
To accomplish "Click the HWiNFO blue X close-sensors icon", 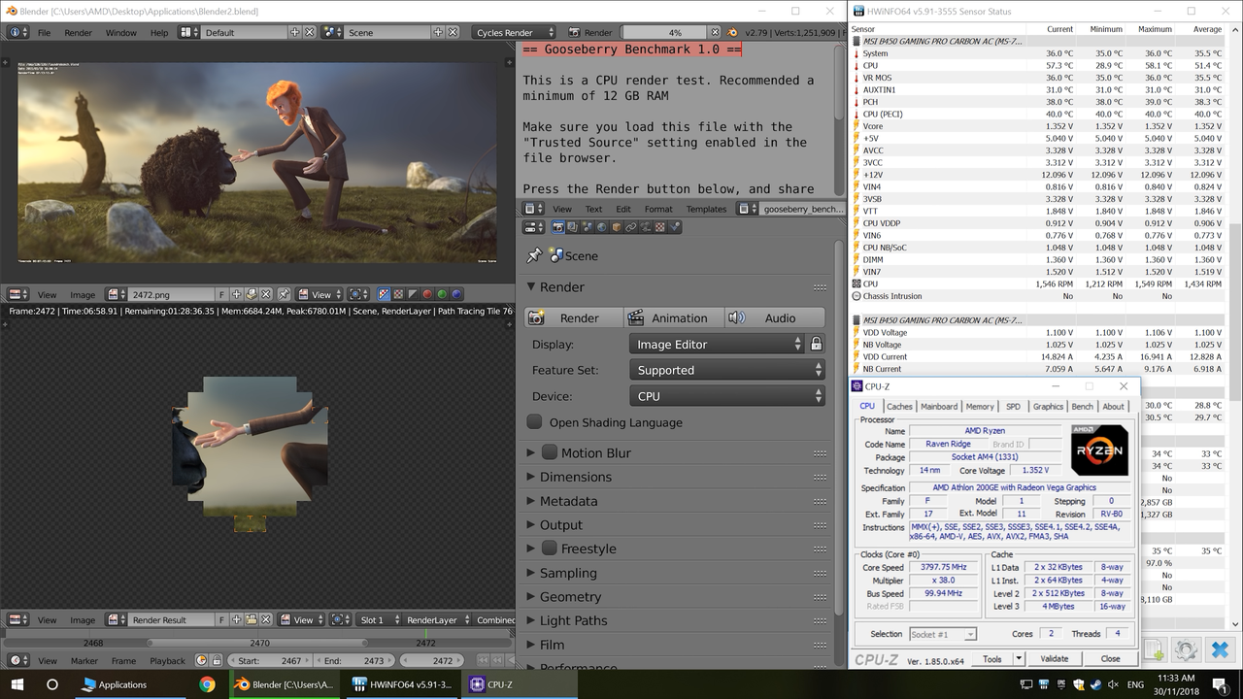I will 1220,649.
